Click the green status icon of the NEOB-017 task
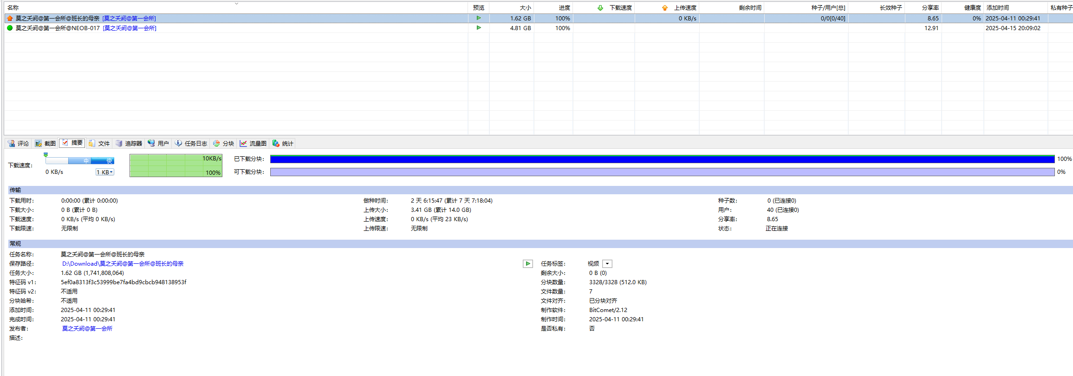Screen dimensions: 1073x376 coord(10,28)
